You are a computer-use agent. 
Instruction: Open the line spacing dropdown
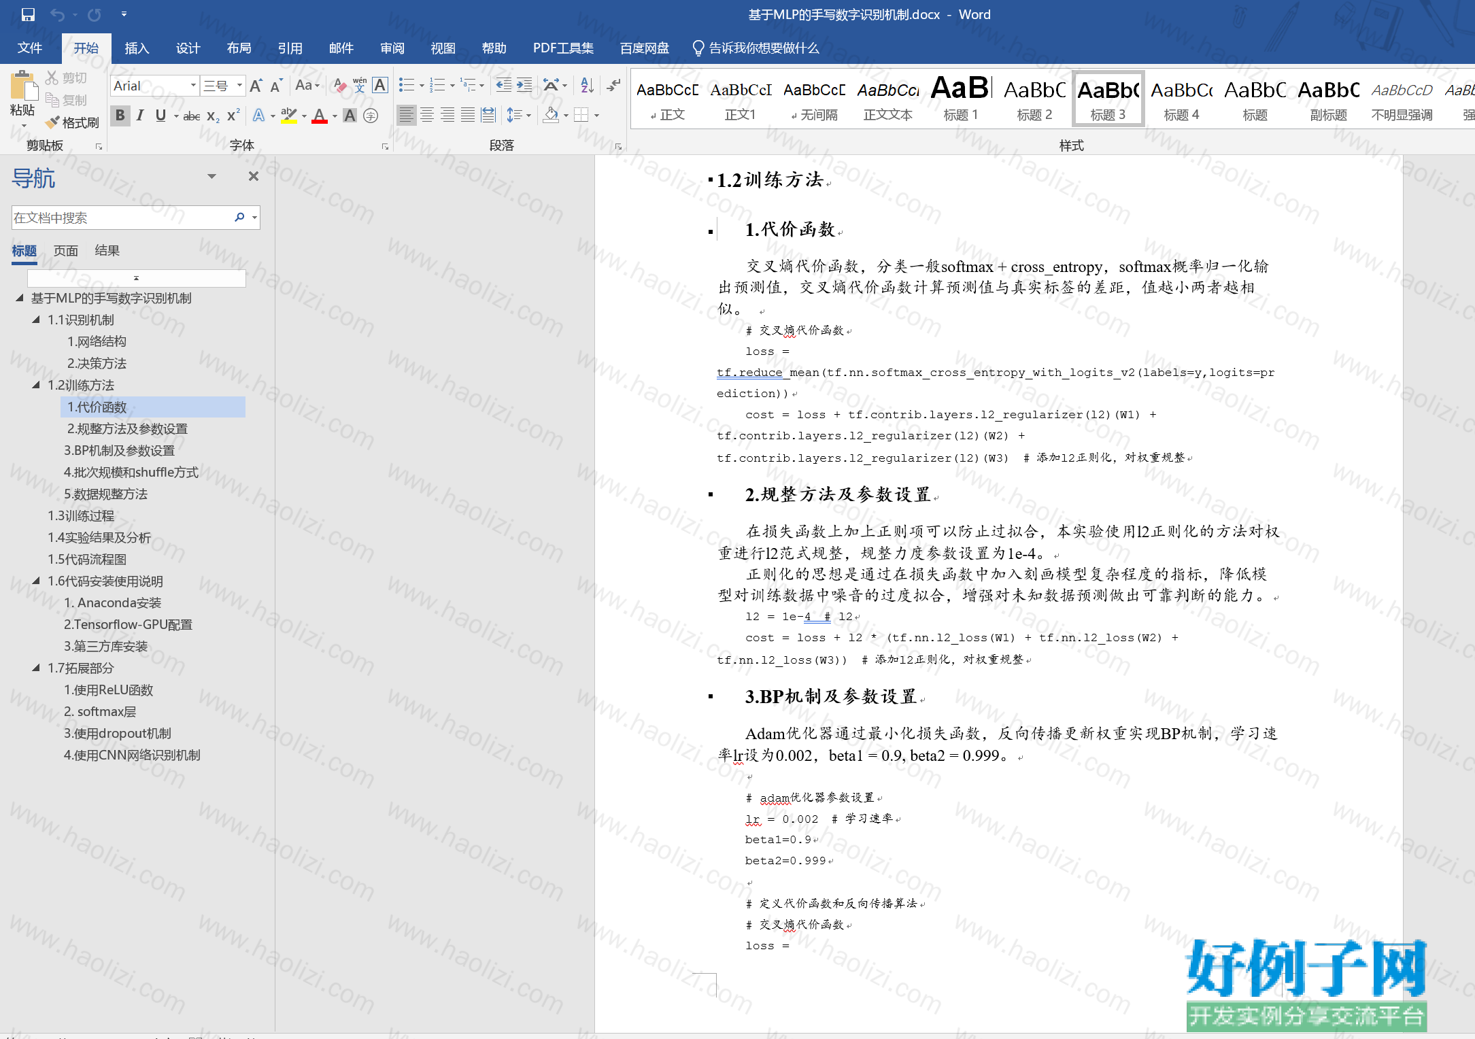coord(519,116)
